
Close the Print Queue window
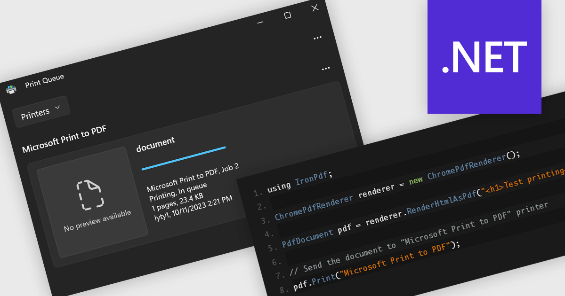coord(315,8)
